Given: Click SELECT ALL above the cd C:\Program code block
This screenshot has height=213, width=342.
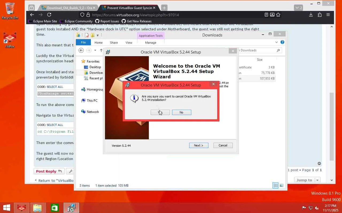Looking at the screenshot, I should click(55, 125).
